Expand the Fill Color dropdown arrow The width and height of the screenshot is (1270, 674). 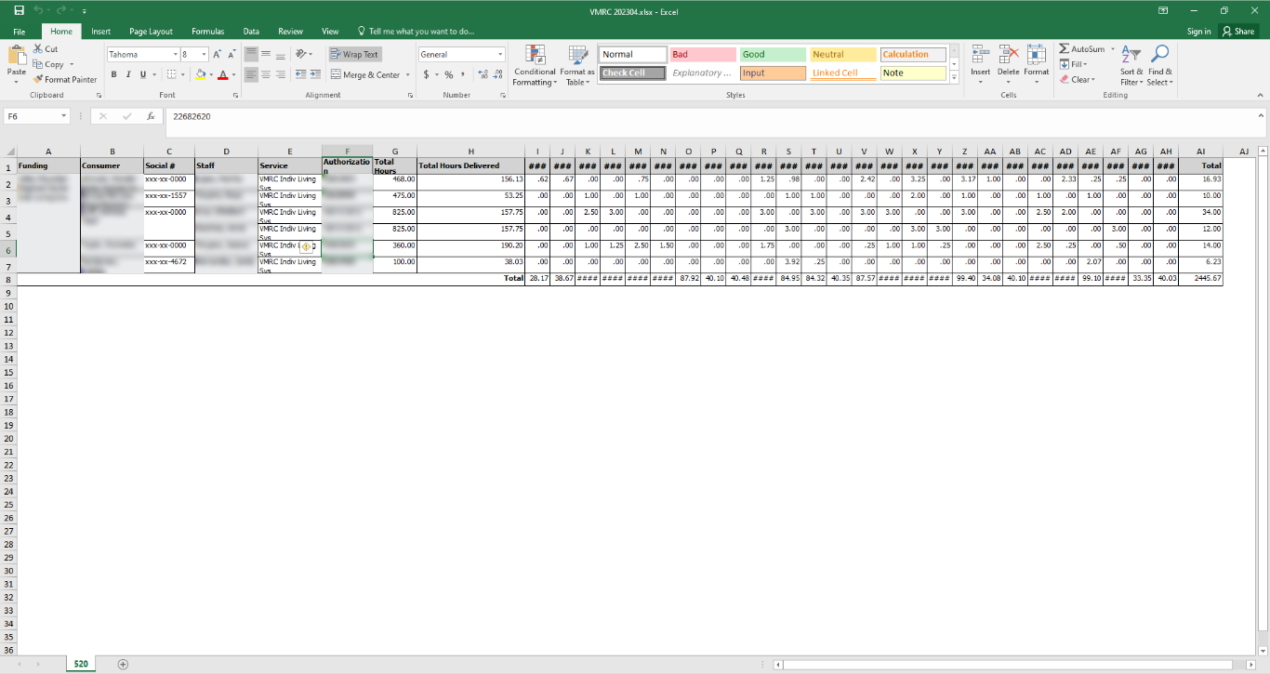tap(210, 73)
